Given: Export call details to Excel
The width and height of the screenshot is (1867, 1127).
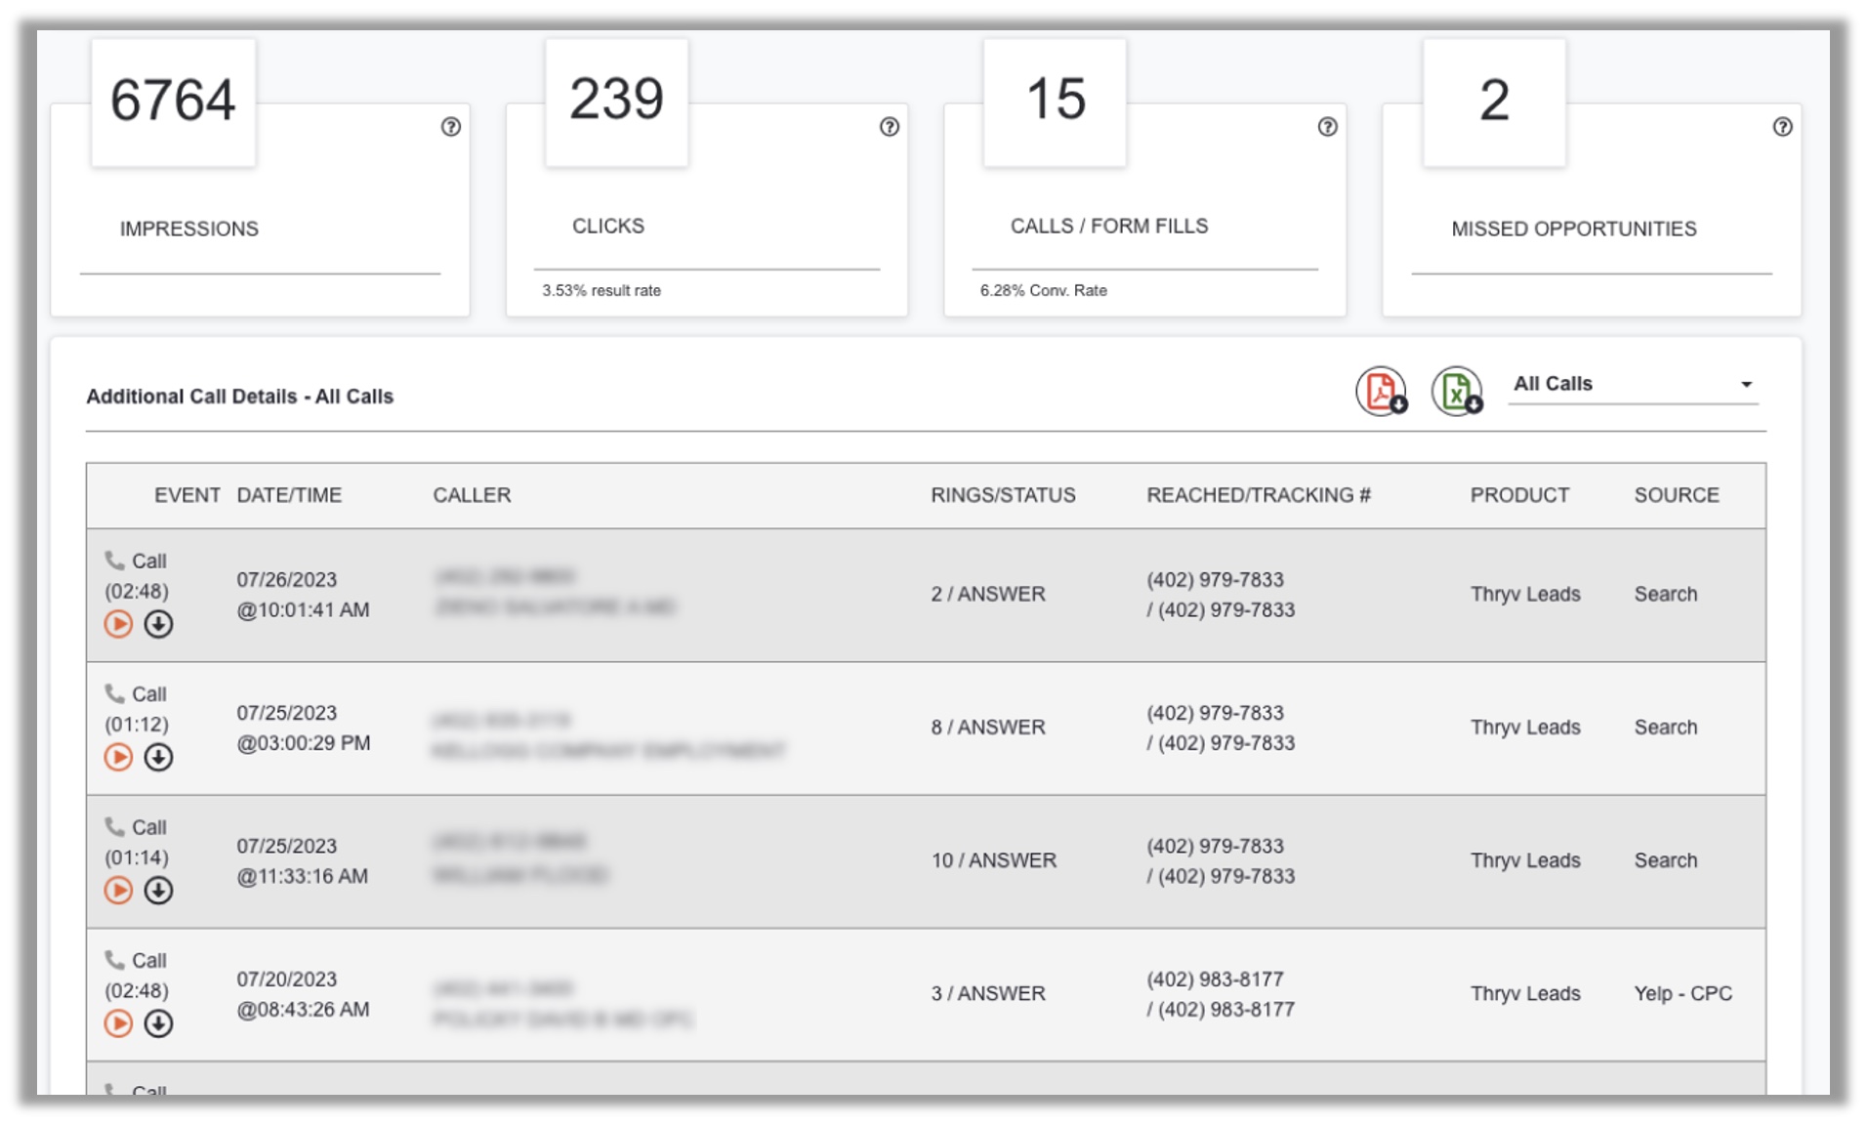Looking at the screenshot, I should coord(1456,392).
